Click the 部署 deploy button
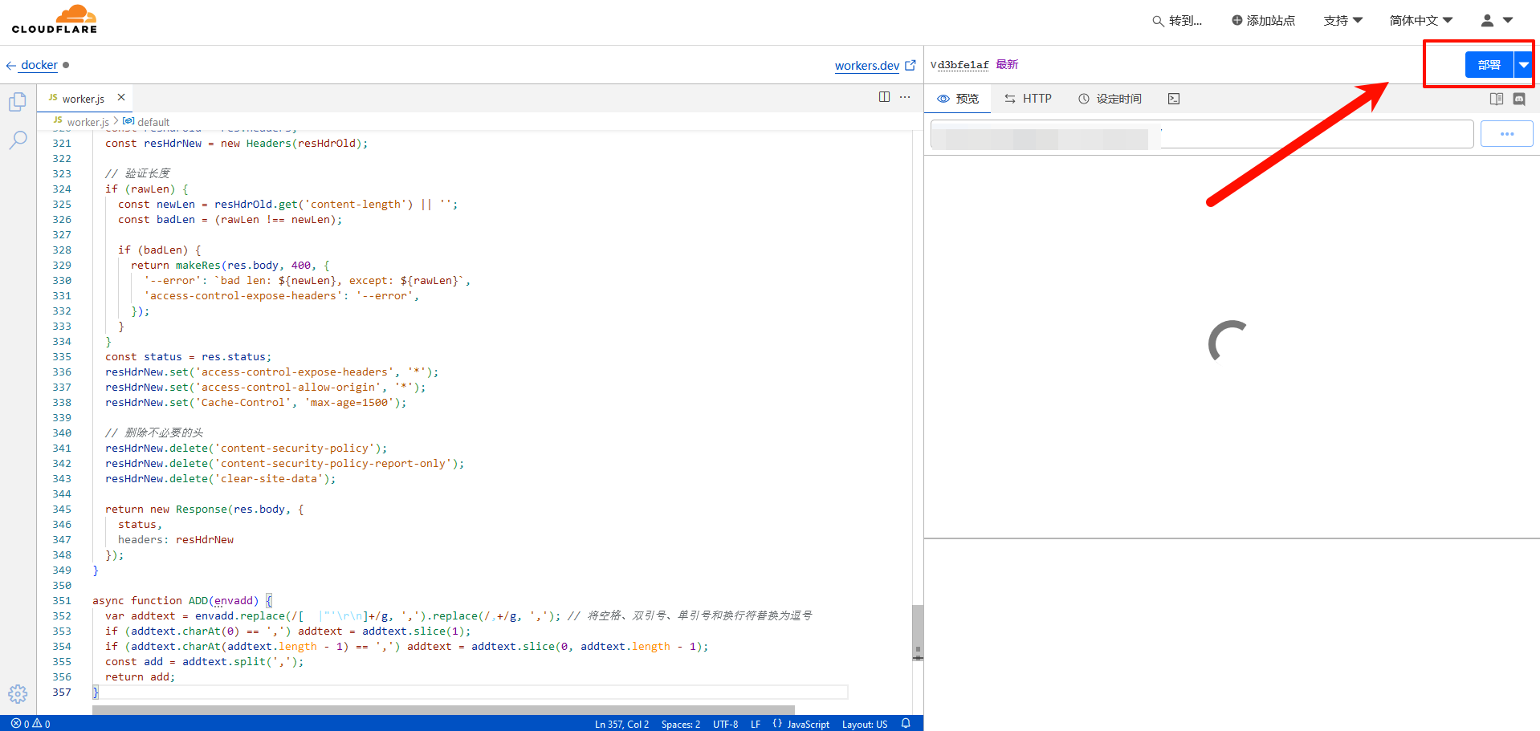Screen dimensions: 1540x731 (x=1489, y=65)
